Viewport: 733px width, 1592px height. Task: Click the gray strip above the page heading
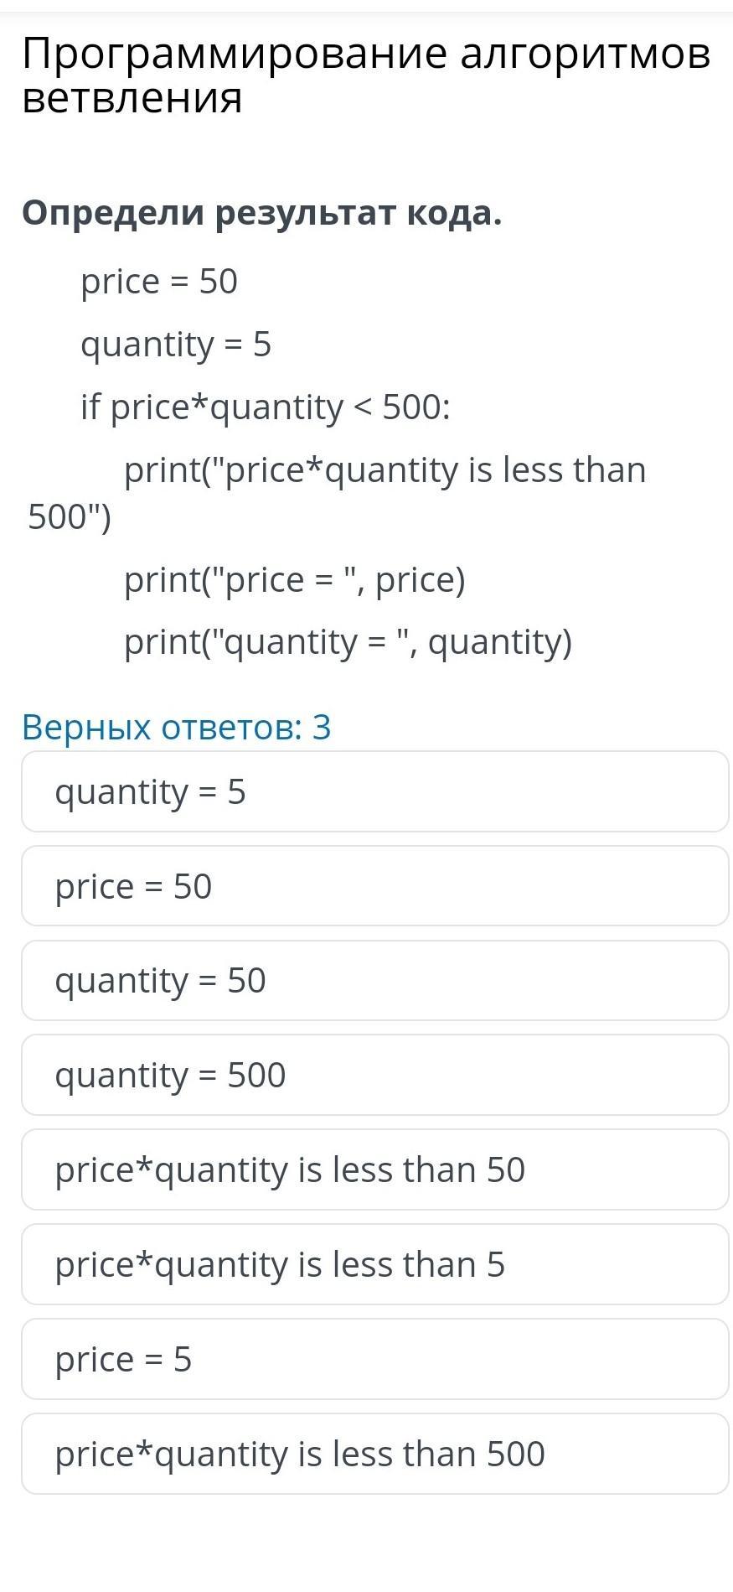tap(366, 7)
